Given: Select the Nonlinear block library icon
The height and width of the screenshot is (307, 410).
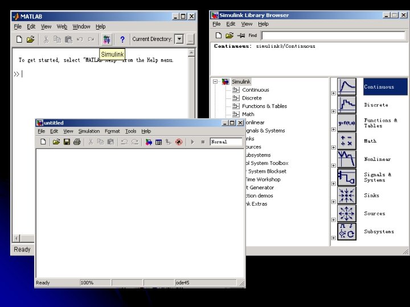Looking at the screenshot, I should pos(346,159).
